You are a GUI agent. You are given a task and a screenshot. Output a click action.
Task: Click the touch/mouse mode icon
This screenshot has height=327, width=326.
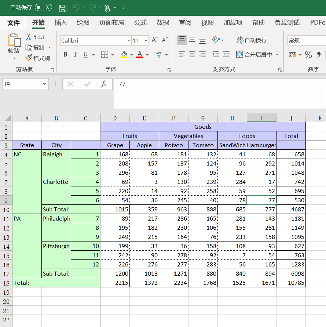107,8
